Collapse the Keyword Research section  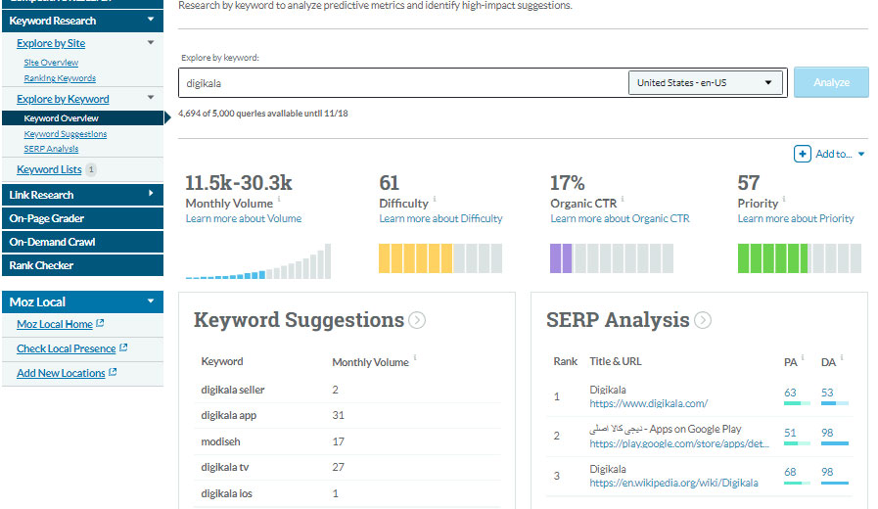click(x=150, y=20)
